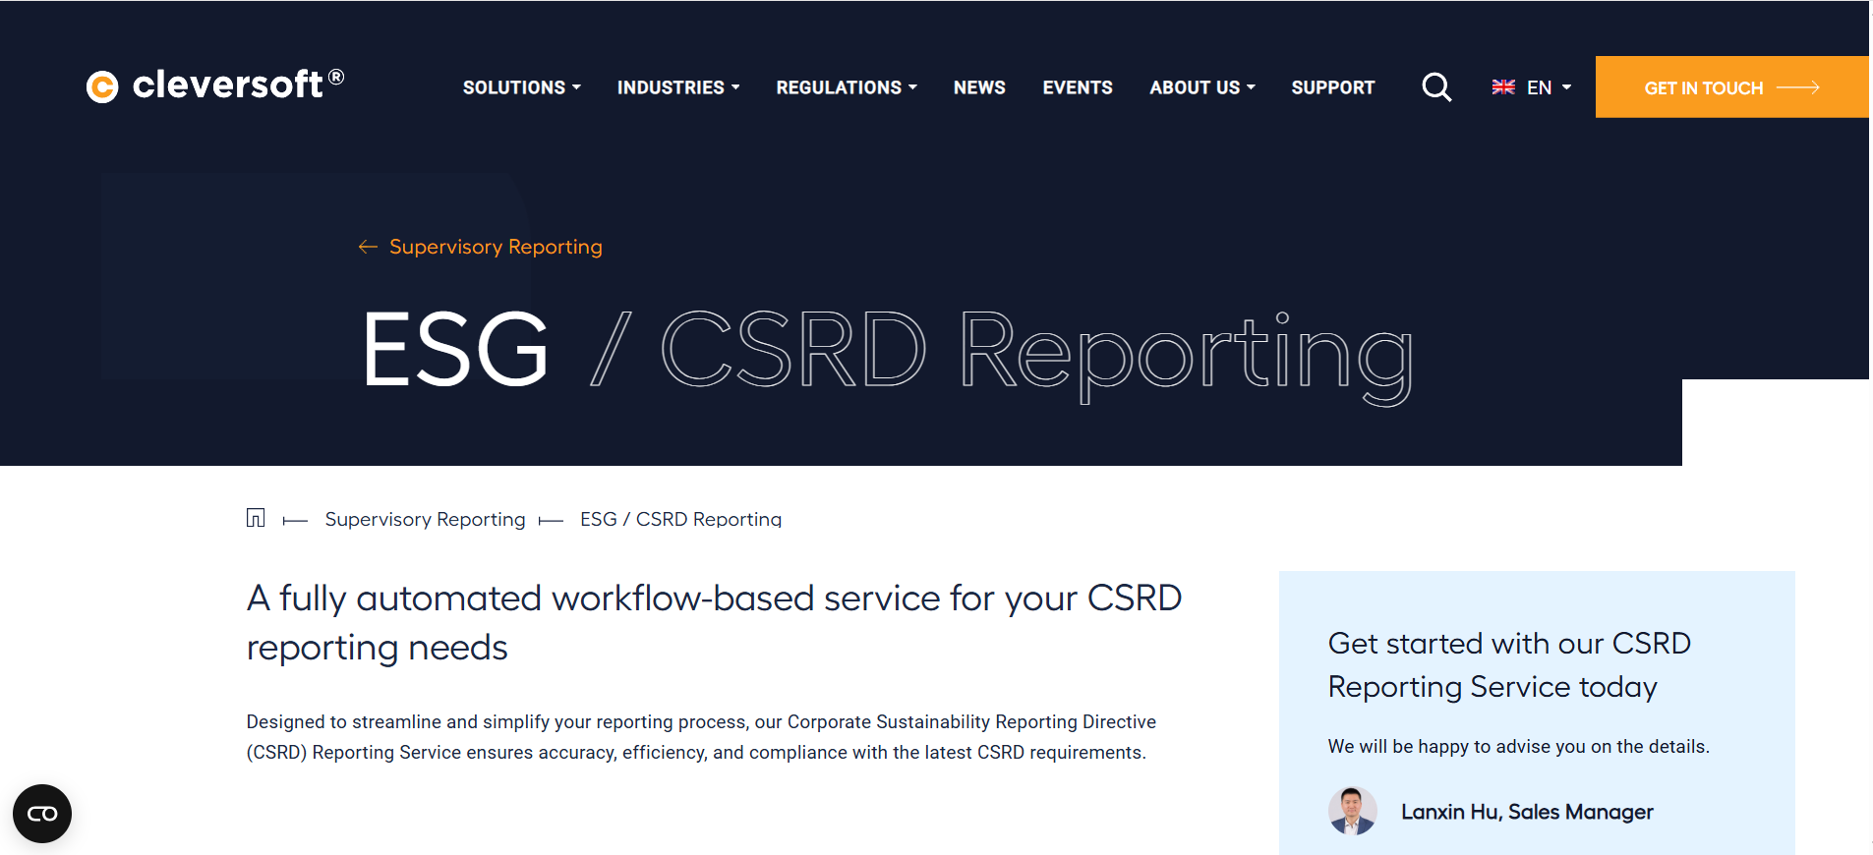Go to the breadcrumb home icon
Viewport: 1873px width, 855px height.
click(256, 518)
